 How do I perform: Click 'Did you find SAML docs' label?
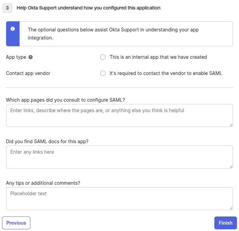pyautogui.click(x=47, y=141)
